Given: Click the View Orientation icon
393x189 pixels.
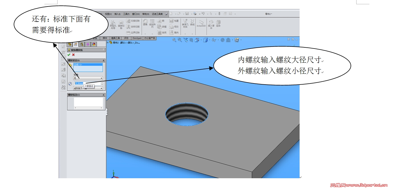Looking at the screenshot, I should [x=197, y=40].
